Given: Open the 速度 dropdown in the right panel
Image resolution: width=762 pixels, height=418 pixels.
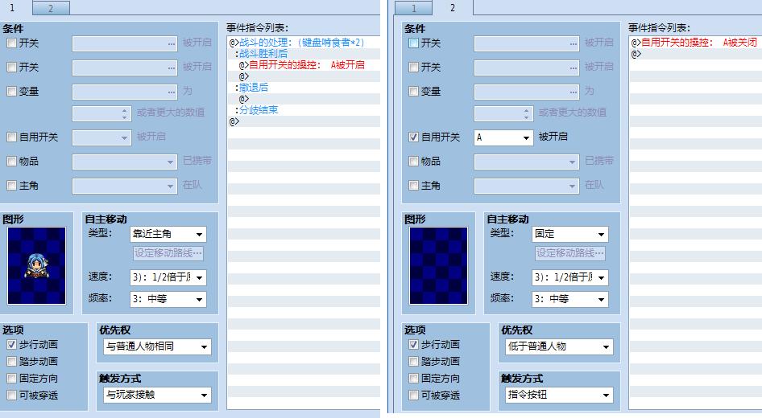Looking at the screenshot, I should click(x=570, y=277).
